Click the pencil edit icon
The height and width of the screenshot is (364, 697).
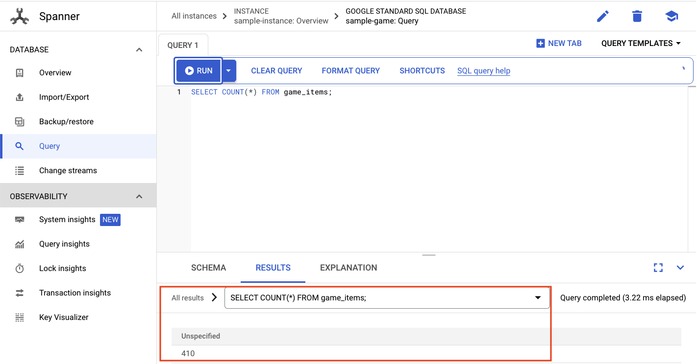pyautogui.click(x=602, y=16)
